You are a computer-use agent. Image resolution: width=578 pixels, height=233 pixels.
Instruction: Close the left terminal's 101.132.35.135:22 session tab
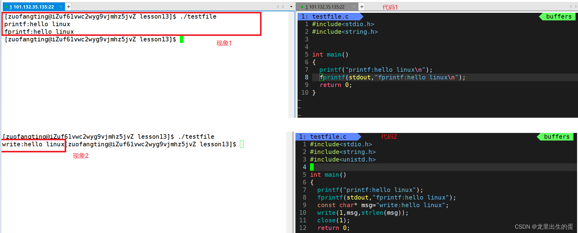click(61, 7)
